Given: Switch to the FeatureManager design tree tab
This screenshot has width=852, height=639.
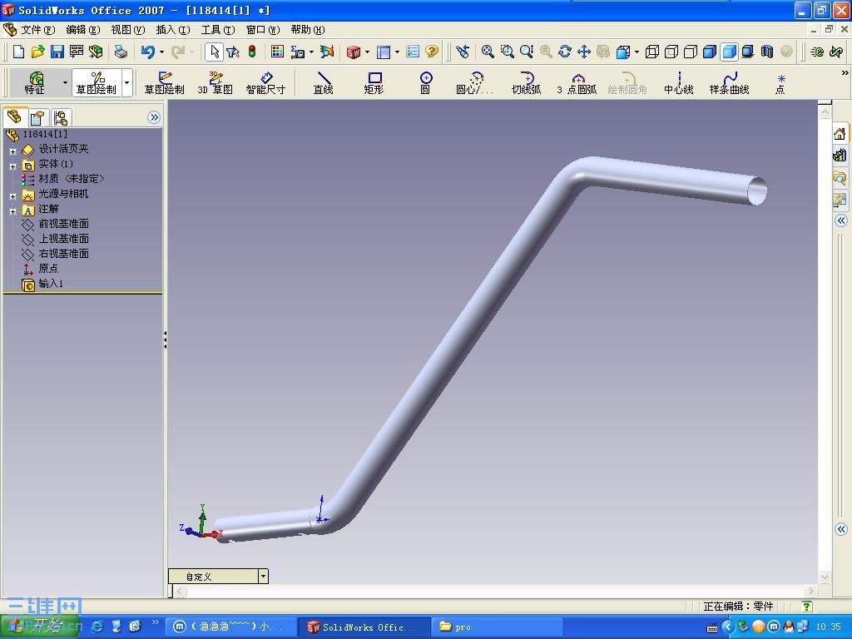Looking at the screenshot, I should click(15, 116).
